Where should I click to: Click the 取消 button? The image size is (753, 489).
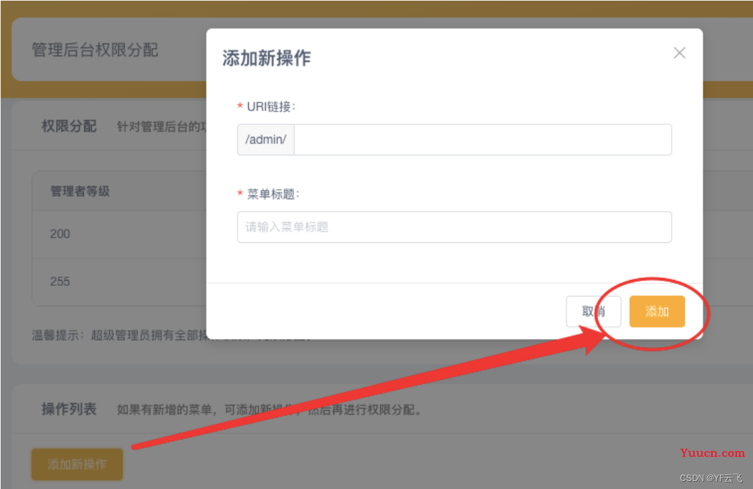593,312
